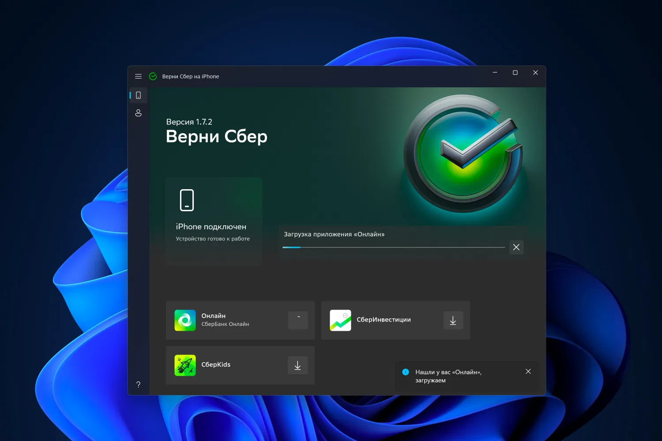The height and width of the screenshot is (441, 662).
Task: Select the phone device tab in sidebar
Action: pos(138,95)
